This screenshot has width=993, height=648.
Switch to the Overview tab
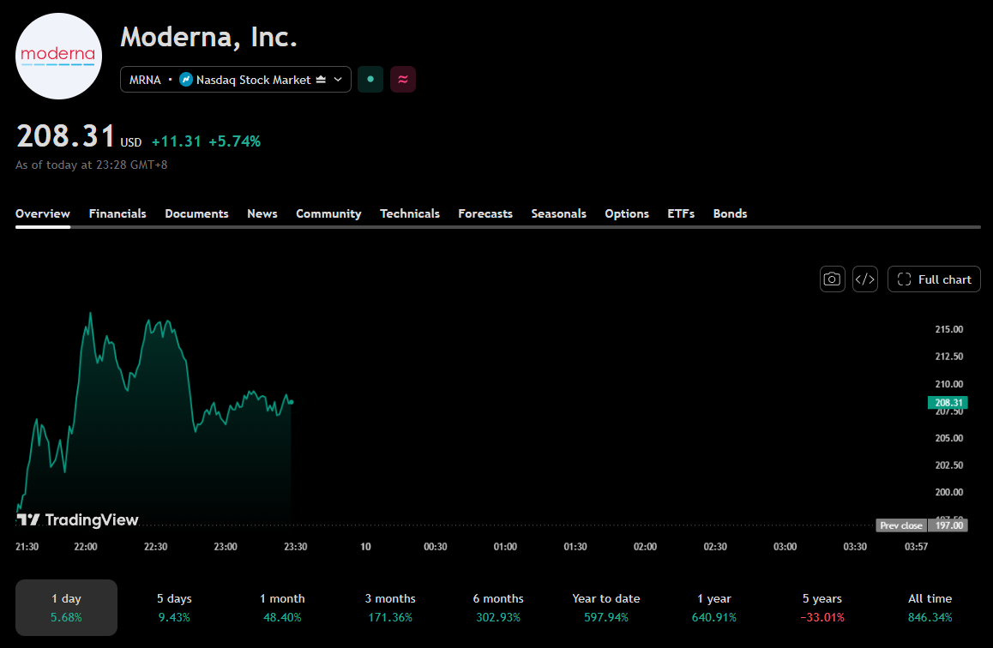click(x=42, y=214)
